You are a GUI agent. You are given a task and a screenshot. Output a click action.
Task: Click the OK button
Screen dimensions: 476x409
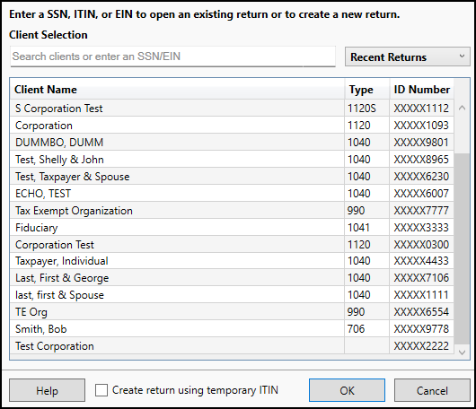point(347,390)
